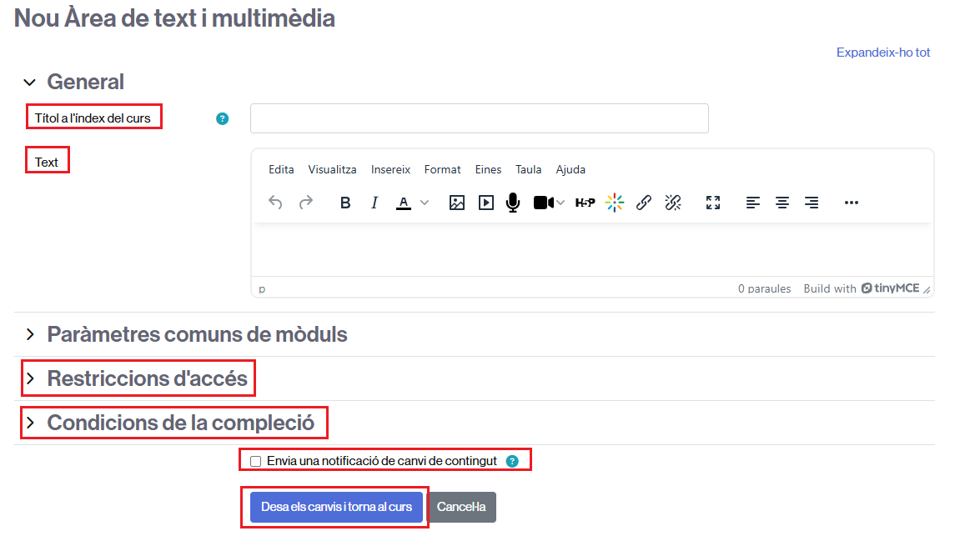The image size is (955, 536).
Task: Toggle bold formatting
Action: [x=345, y=203]
